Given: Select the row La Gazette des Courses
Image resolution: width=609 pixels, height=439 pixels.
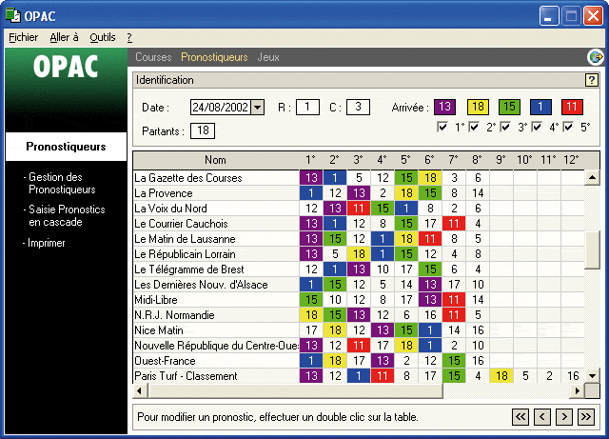Looking at the screenshot, I should [359, 178].
